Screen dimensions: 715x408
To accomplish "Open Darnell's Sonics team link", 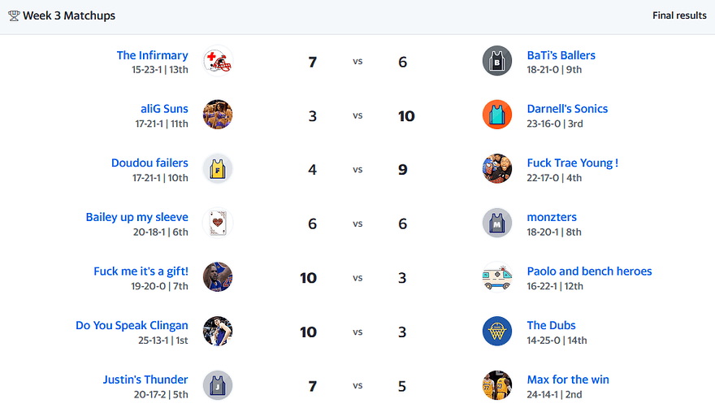I will [567, 109].
